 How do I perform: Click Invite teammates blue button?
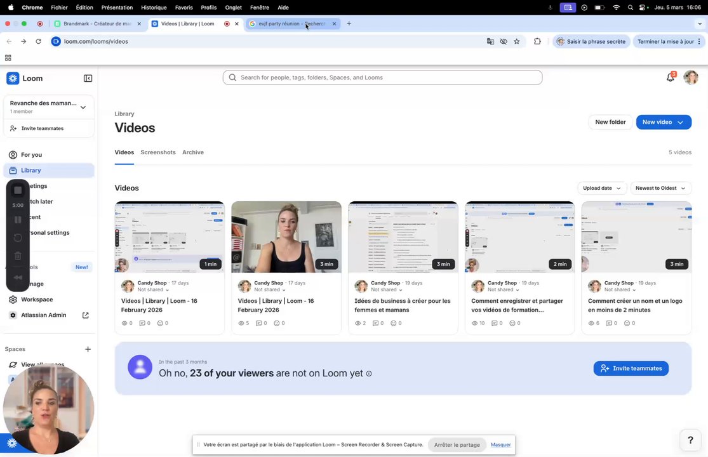tap(631, 369)
